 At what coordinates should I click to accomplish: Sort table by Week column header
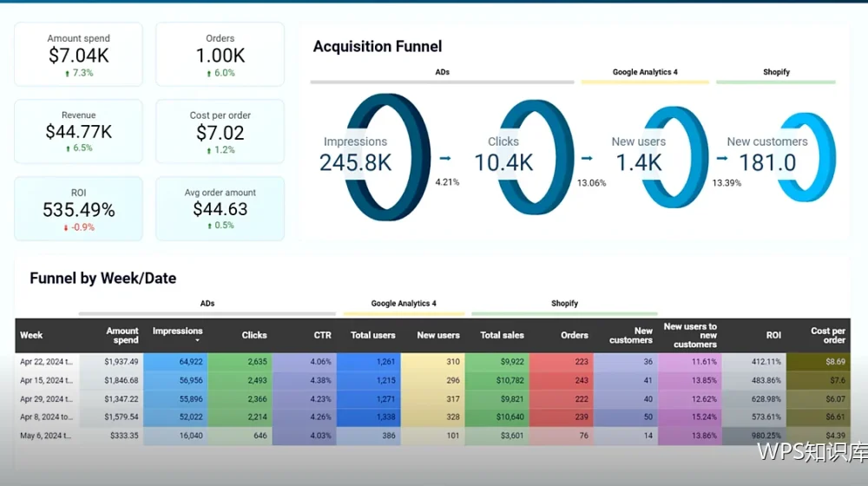click(x=31, y=335)
